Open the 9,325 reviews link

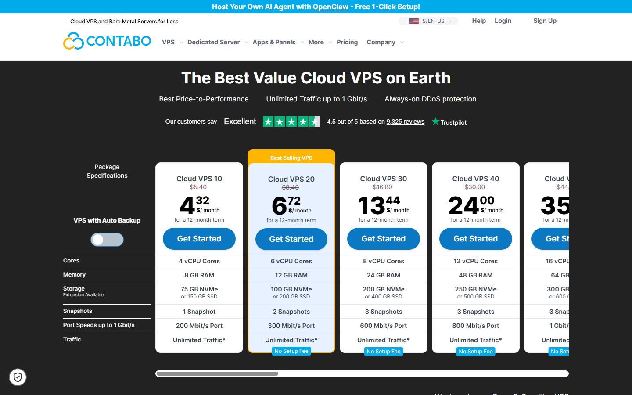pos(406,122)
